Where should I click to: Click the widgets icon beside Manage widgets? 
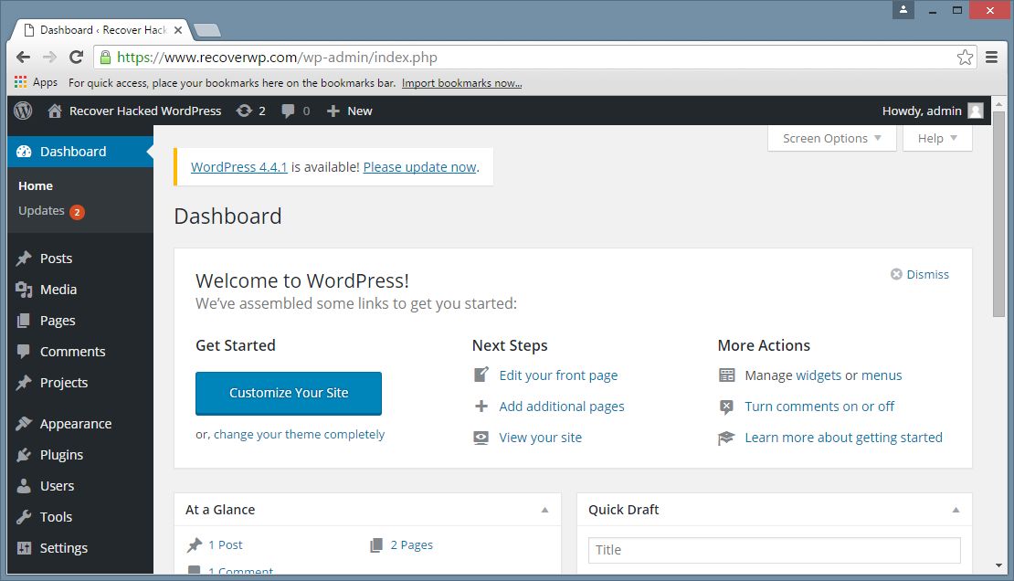[x=727, y=375]
